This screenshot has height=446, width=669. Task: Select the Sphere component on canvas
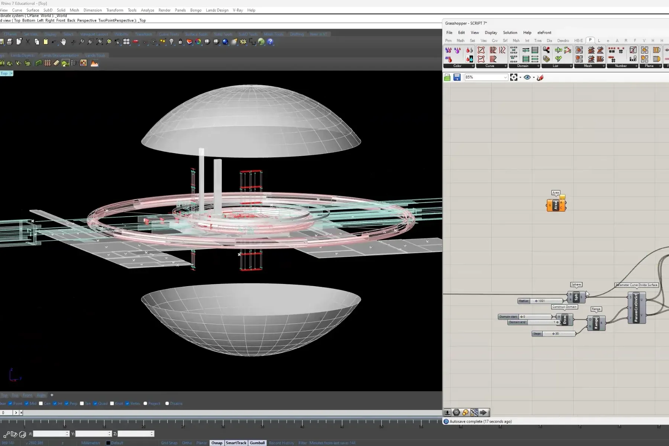pos(576,297)
